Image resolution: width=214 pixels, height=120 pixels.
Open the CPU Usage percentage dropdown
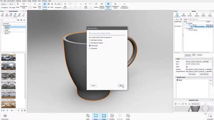(12, 4)
